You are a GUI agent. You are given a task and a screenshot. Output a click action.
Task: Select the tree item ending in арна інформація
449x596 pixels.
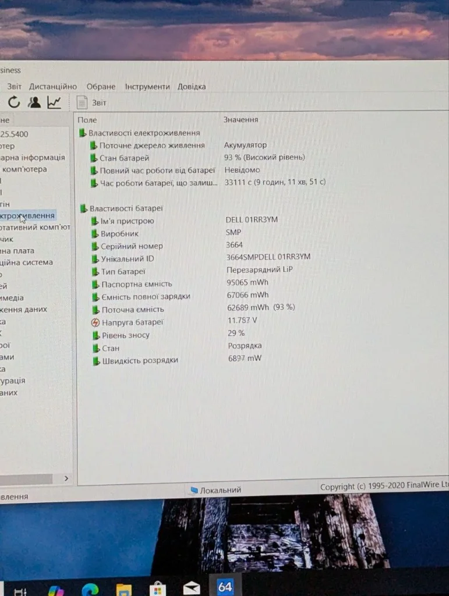pos(32,157)
